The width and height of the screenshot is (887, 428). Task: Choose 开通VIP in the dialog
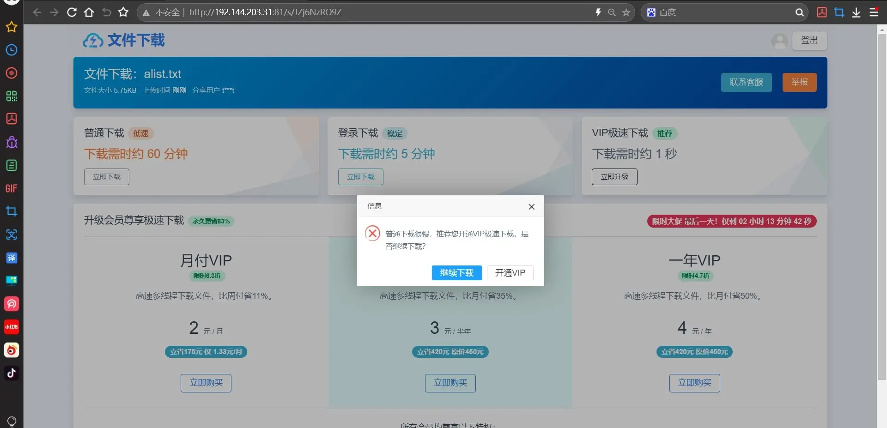point(510,273)
